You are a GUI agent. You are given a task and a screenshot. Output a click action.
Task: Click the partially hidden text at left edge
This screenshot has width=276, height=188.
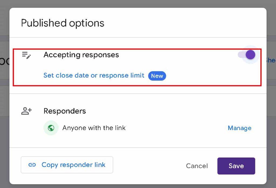5,61
